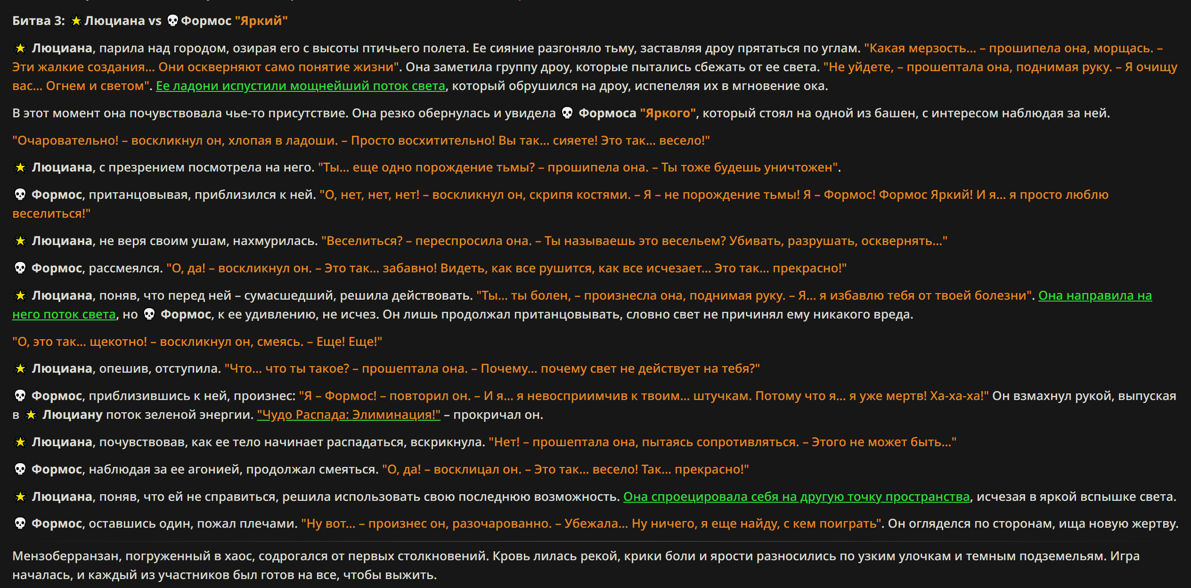Click skull icon before 'Формос, приблизившись к ней'
Image resolution: width=1191 pixels, height=588 pixels.
[x=20, y=396]
